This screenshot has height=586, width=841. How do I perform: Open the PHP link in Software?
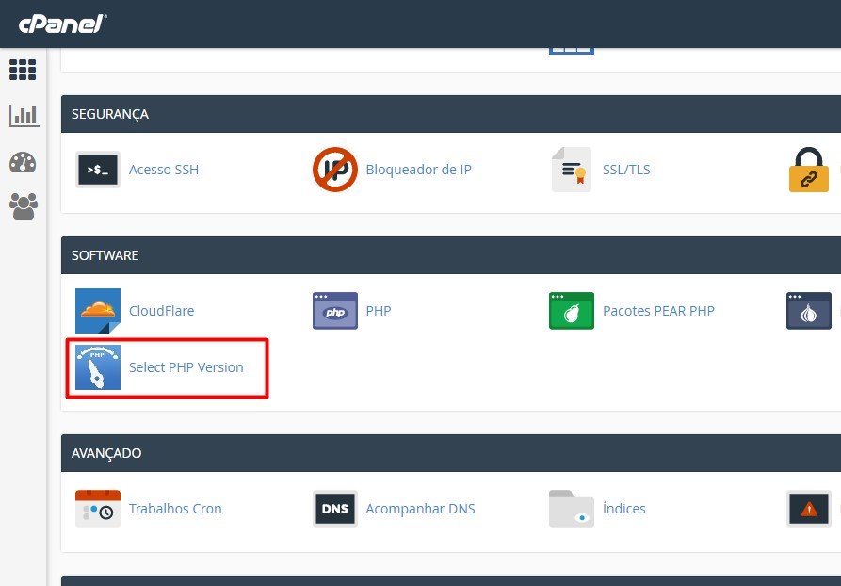click(379, 311)
